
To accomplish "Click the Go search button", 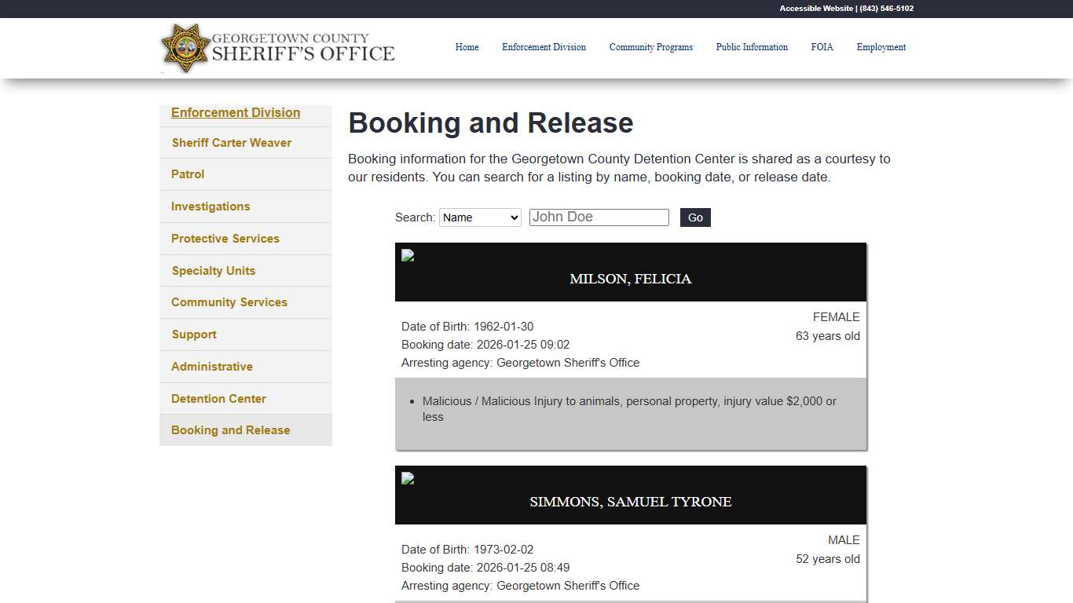I will [x=694, y=217].
